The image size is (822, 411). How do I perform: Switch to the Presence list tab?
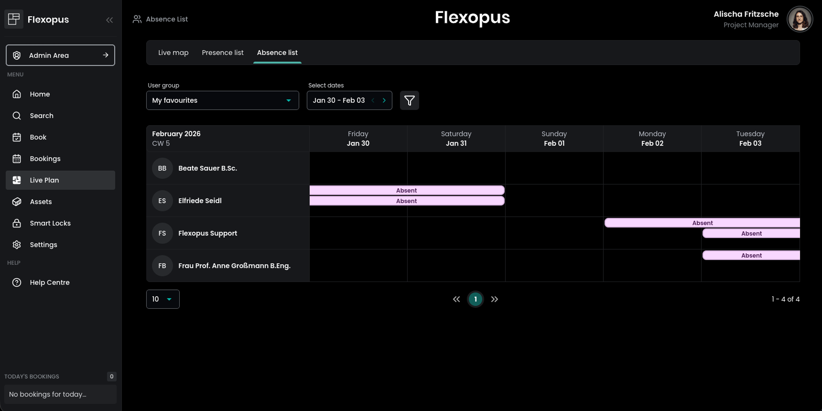[222, 53]
